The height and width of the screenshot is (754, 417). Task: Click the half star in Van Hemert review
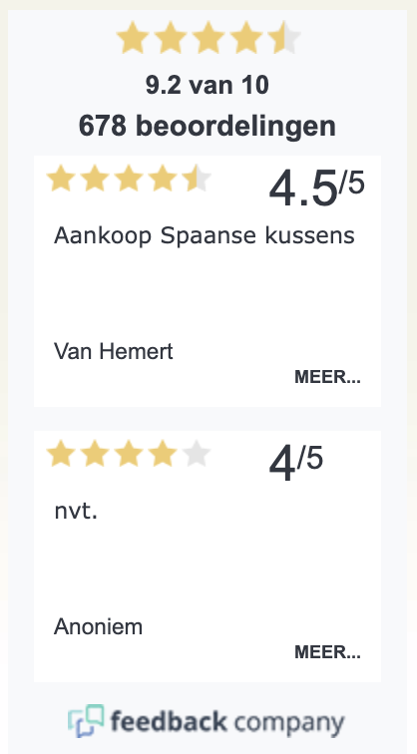(x=197, y=179)
